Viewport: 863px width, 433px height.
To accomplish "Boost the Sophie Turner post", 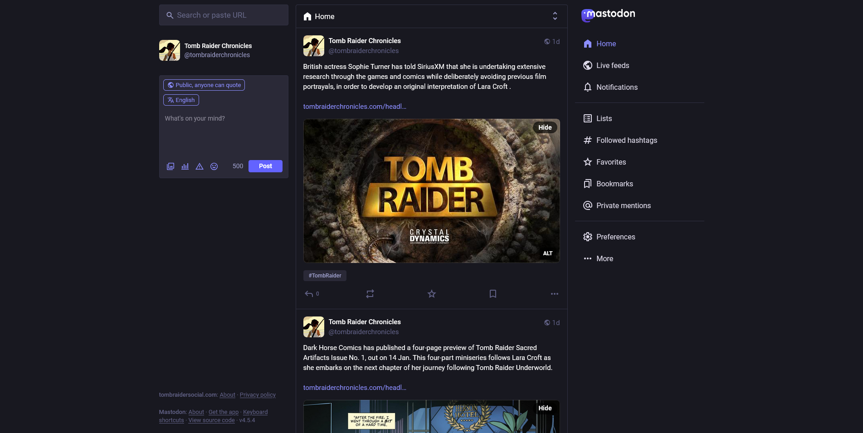I will pyautogui.click(x=370, y=294).
